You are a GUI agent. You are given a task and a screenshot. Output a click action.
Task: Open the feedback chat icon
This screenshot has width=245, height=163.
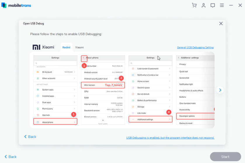213,6
